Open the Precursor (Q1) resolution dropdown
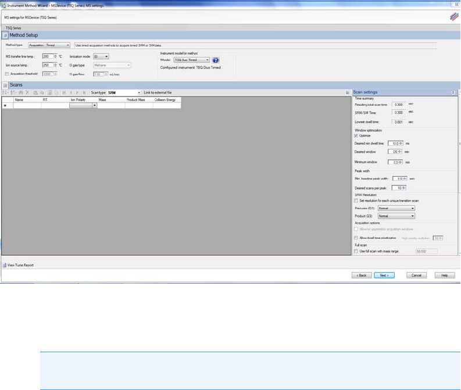The image size is (461, 390). pyautogui.click(x=396, y=209)
